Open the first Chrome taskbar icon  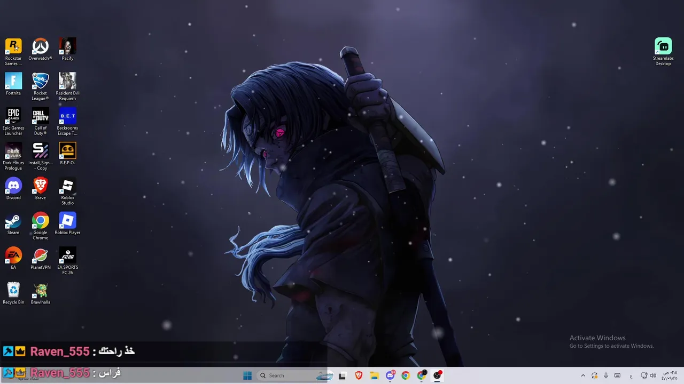click(x=406, y=375)
